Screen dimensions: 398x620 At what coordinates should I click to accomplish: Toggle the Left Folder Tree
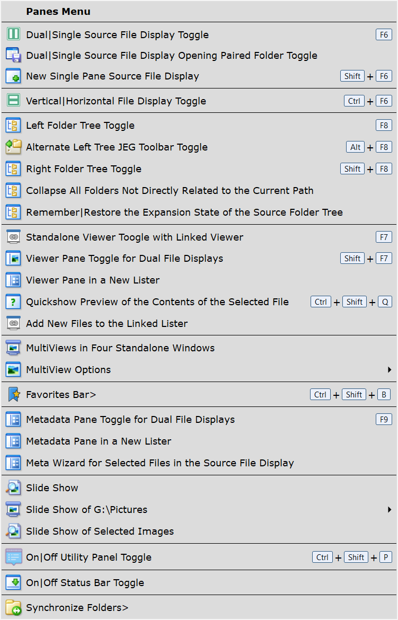click(x=80, y=126)
